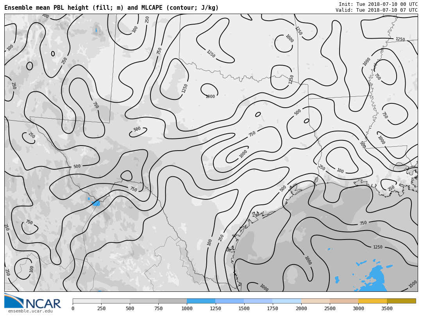Viewport: 422px width, 316px height.
Task: Click the colorbar tick label 3500
Action: click(387, 309)
